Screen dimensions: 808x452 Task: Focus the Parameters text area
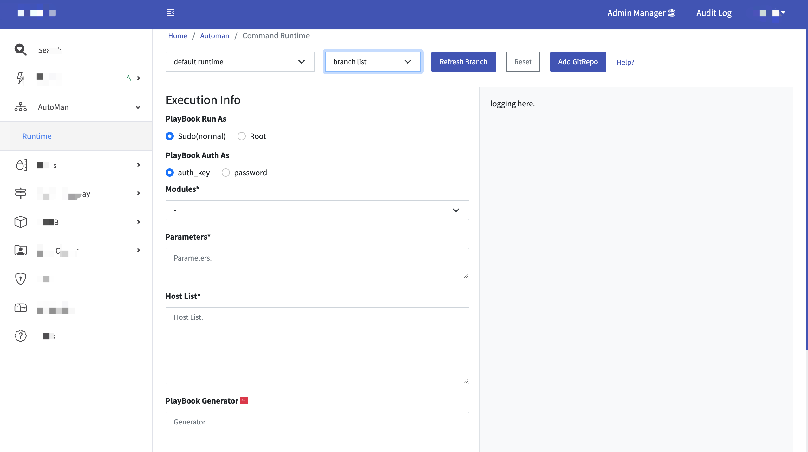317,264
